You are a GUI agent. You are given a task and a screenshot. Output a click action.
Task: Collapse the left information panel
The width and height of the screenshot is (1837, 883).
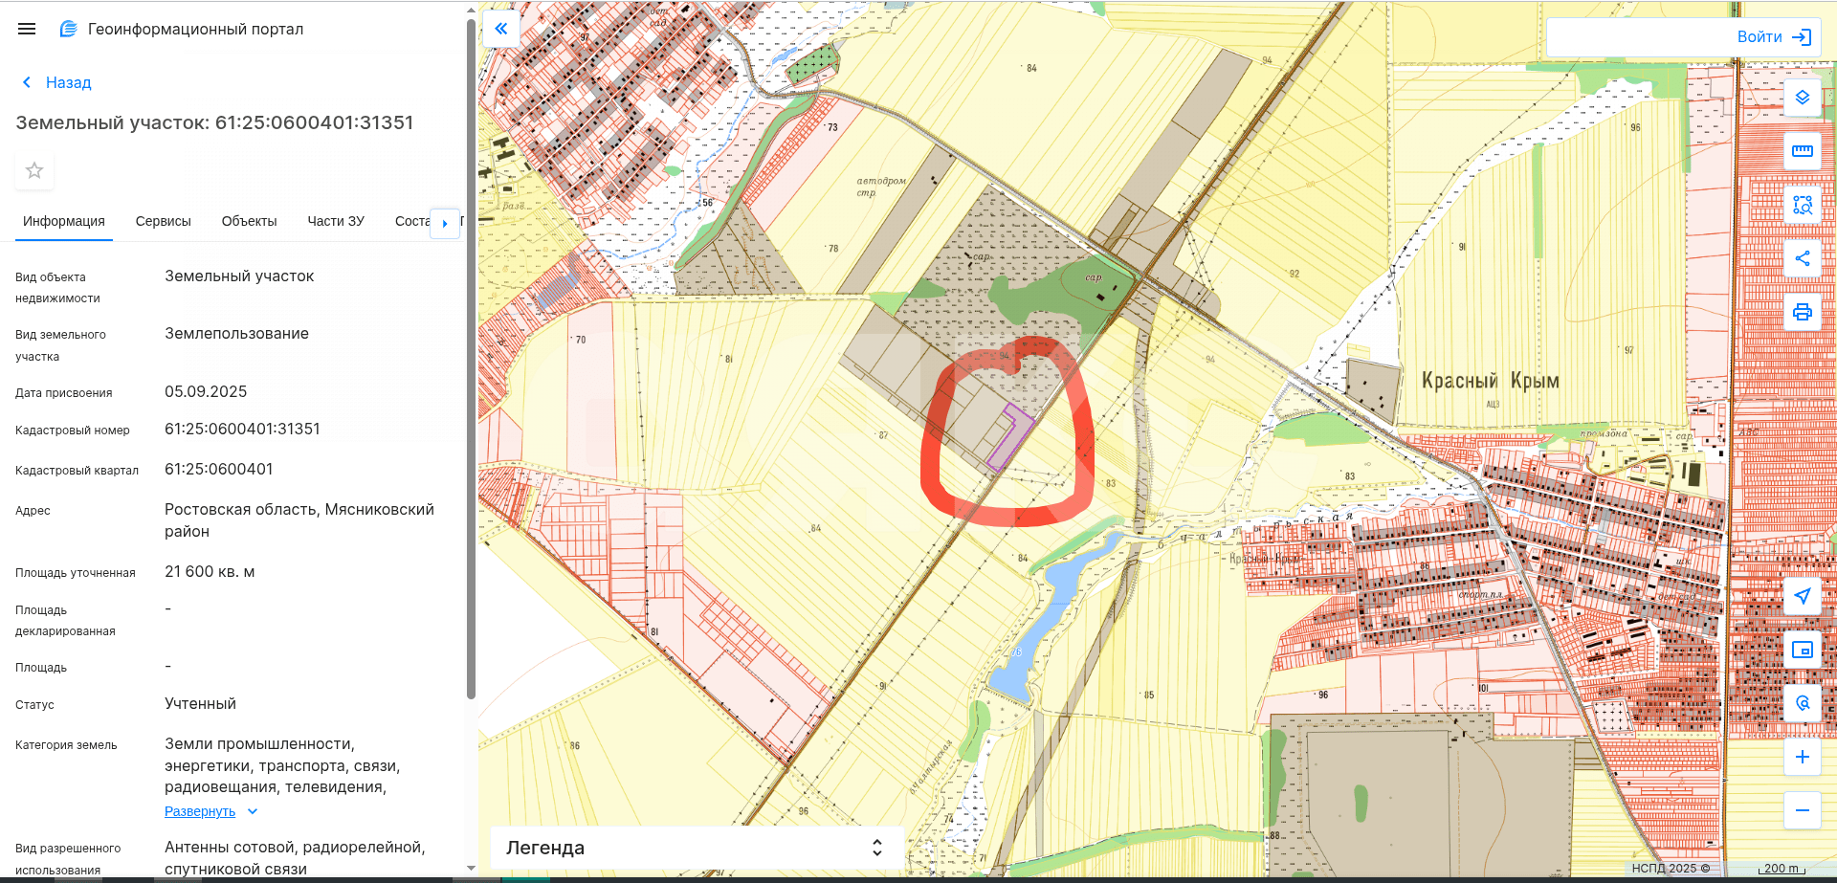[500, 29]
